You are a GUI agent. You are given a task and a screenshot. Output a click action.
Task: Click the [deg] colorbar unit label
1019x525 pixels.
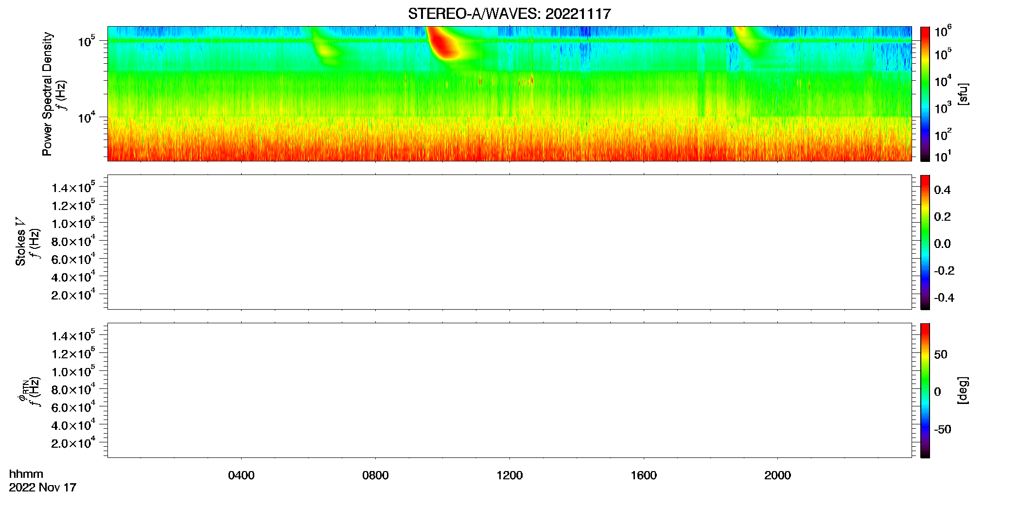tap(963, 390)
